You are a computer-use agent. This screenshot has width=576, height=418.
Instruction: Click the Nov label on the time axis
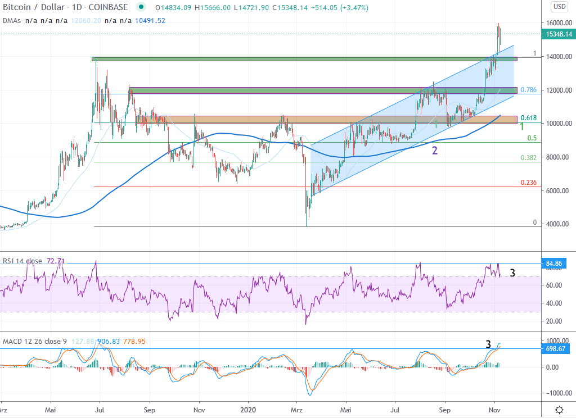[x=494, y=411]
